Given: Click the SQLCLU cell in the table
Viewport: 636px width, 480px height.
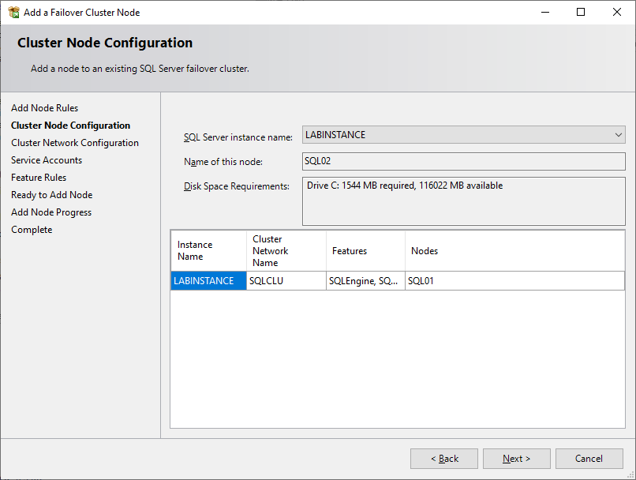Looking at the screenshot, I should (286, 281).
